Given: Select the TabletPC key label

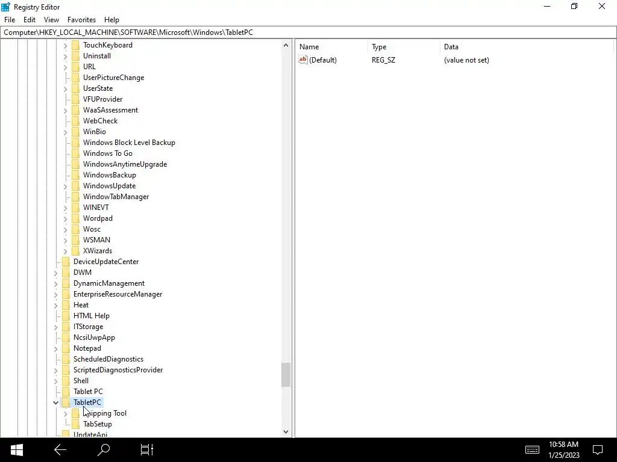Looking at the screenshot, I should coord(87,402).
